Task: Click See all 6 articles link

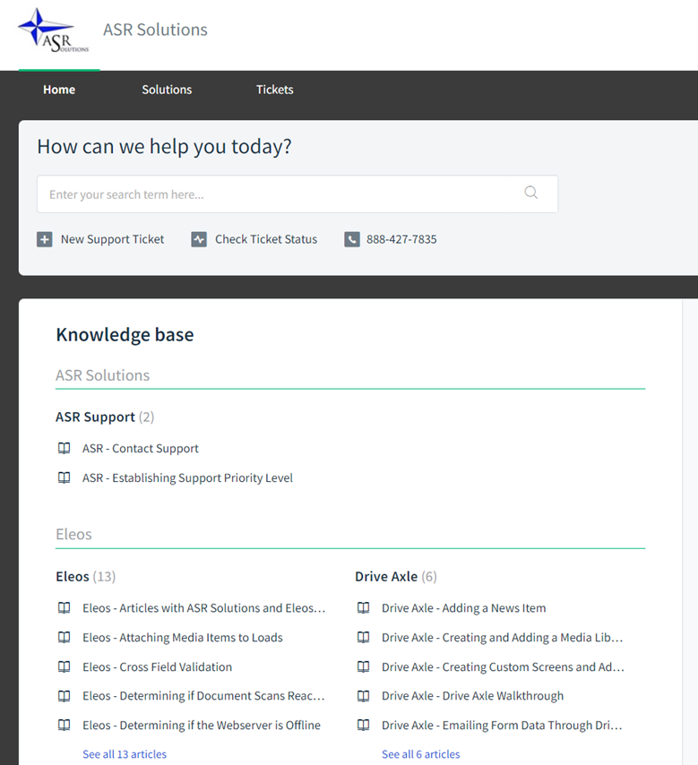Action: coord(421,754)
